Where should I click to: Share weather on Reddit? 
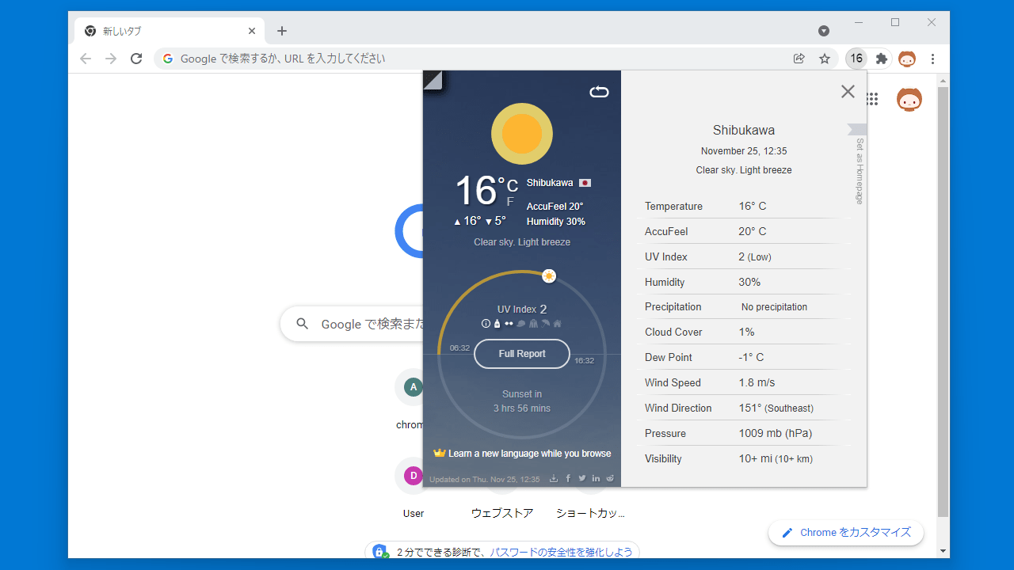coord(610,478)
